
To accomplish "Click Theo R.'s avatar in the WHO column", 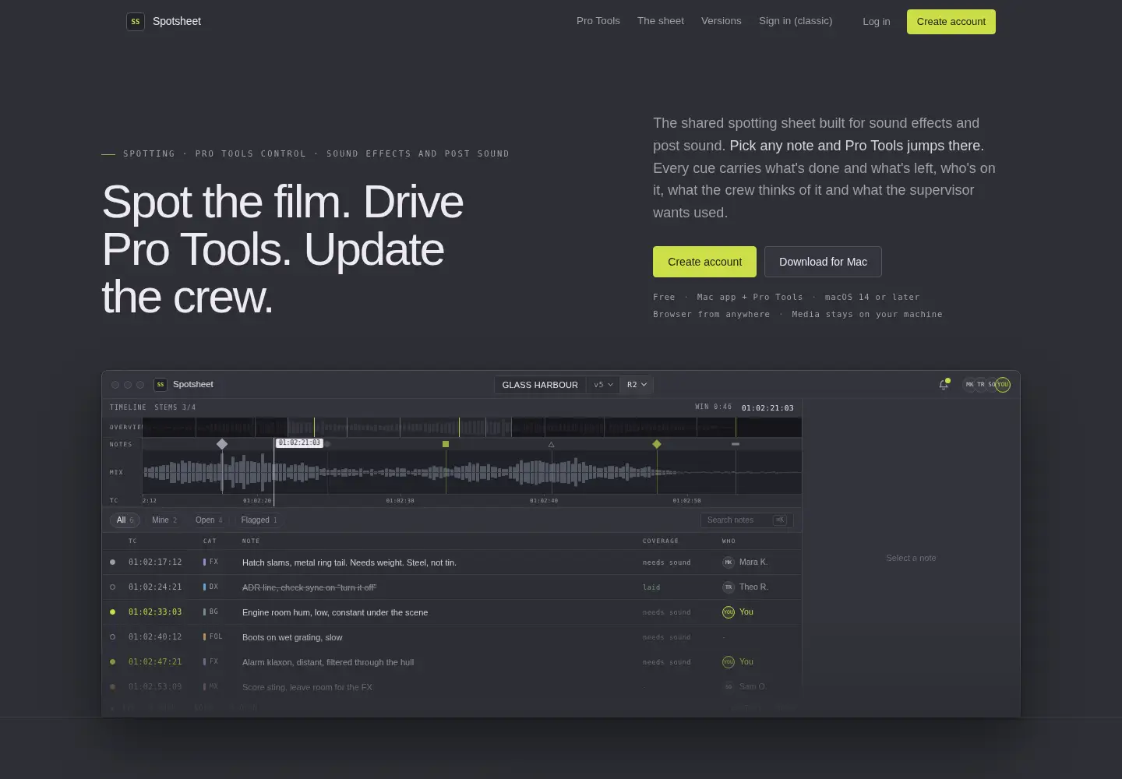I will pos(729,587).
